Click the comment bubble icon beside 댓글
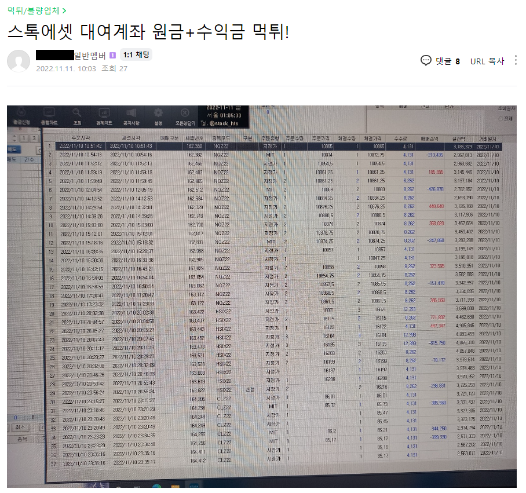The image size is (526, 493). 426,61
